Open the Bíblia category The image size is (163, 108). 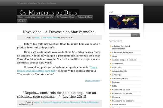click(x=115, y=86)
